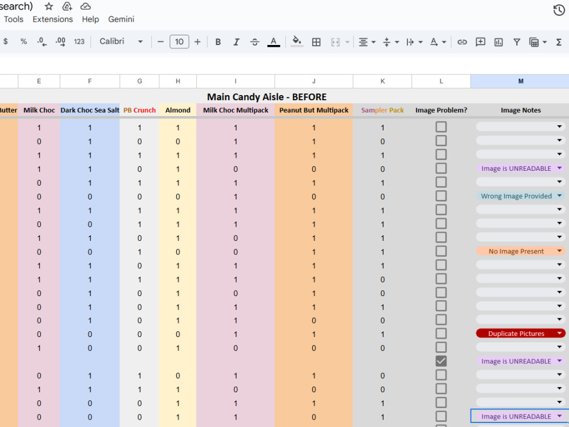This screenshot has width=569, height=427.
Task: Open version history clock icon
Action: pos(559,10)
